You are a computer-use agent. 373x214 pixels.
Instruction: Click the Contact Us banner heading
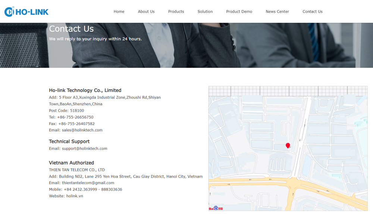click(71, 29)
